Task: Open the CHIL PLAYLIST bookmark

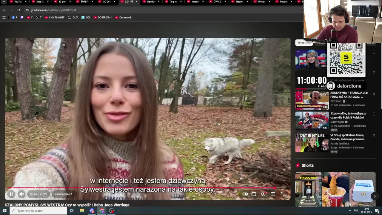Action: tap(55, 18)
